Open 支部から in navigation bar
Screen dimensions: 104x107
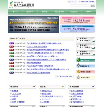(x=89, y=12)
